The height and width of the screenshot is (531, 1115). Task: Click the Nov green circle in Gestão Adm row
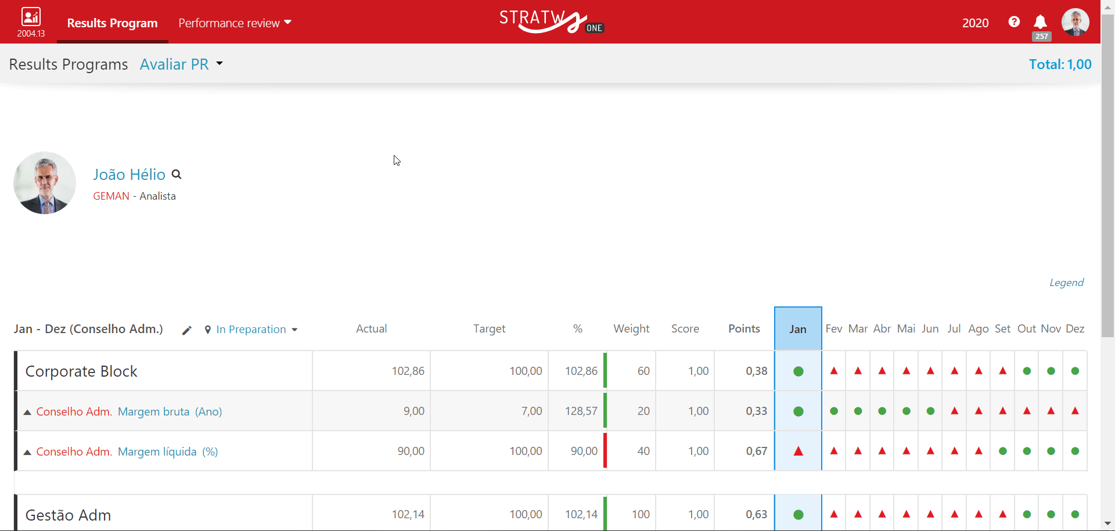click(1051, 514)
